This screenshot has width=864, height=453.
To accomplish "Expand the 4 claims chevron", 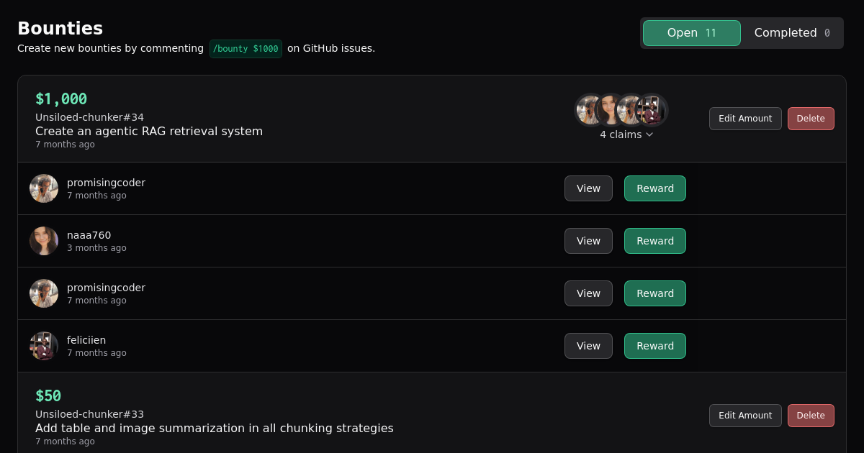I will (649, 134).
